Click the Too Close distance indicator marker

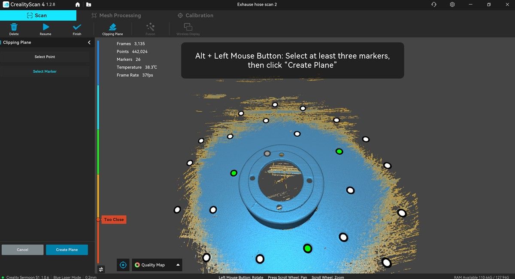point(113,220)
